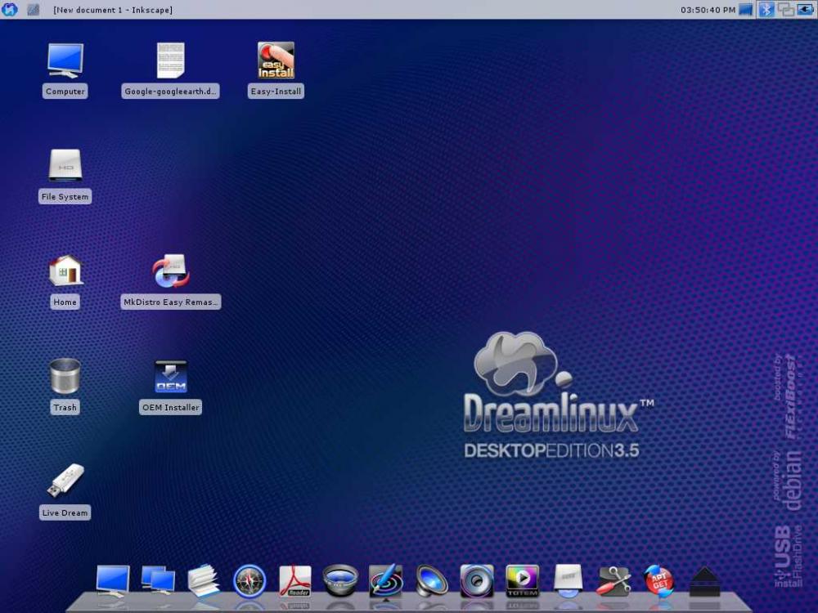Select the OEM Installer label text
Image resolution: width=818 pixels, height=613 pixels.
coord(171,407)
